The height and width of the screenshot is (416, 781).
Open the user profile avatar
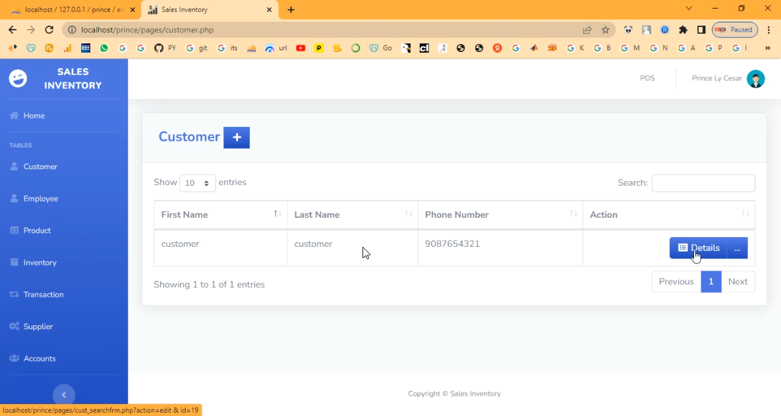coord(755,78)
